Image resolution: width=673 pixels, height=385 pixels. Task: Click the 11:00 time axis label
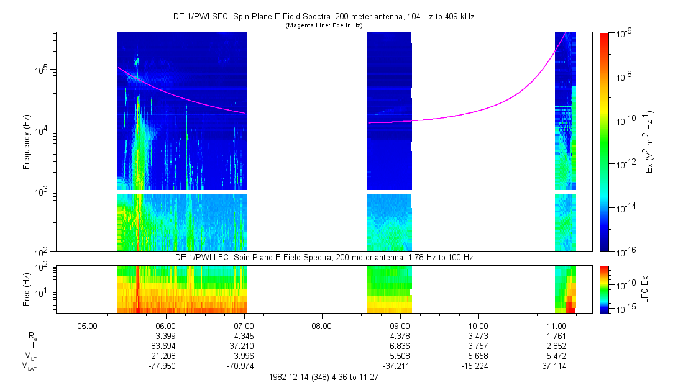(556, 326)
